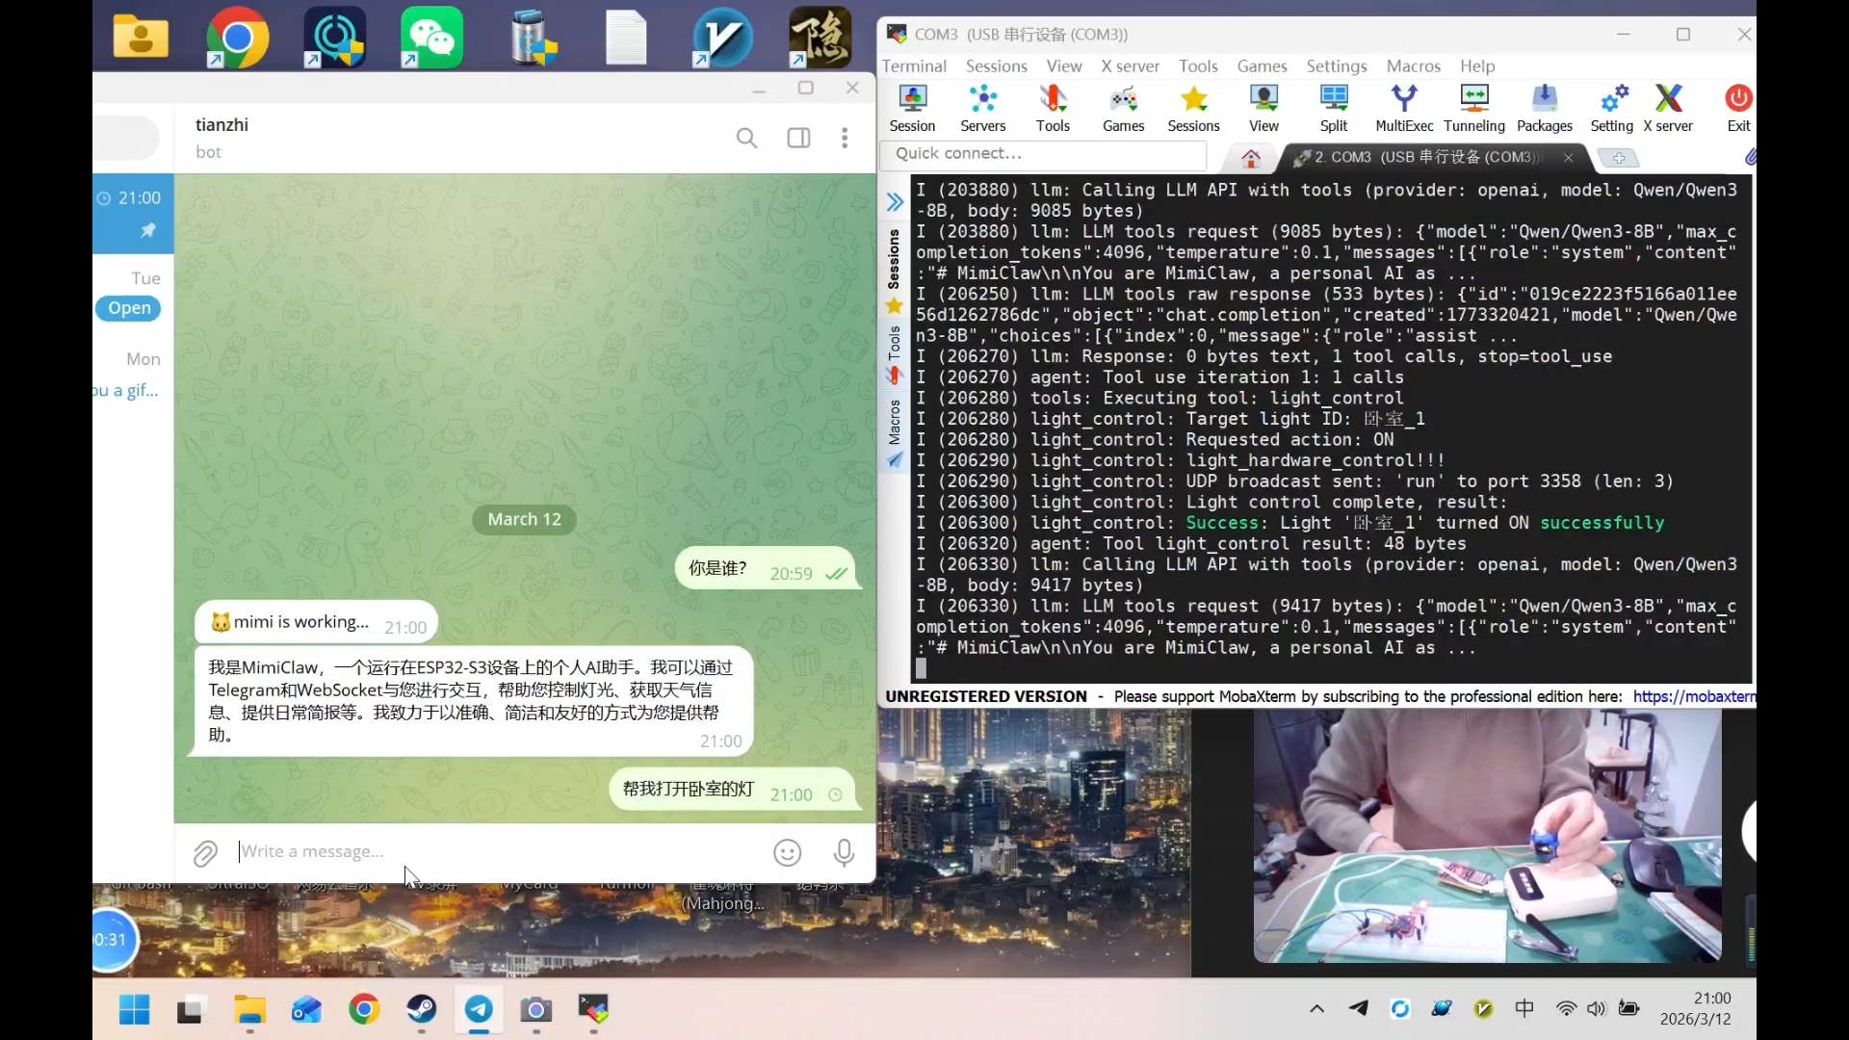Toggle the Telegram side panel icon
This screenshot has width=1849, height=1040.
[798, 138]
